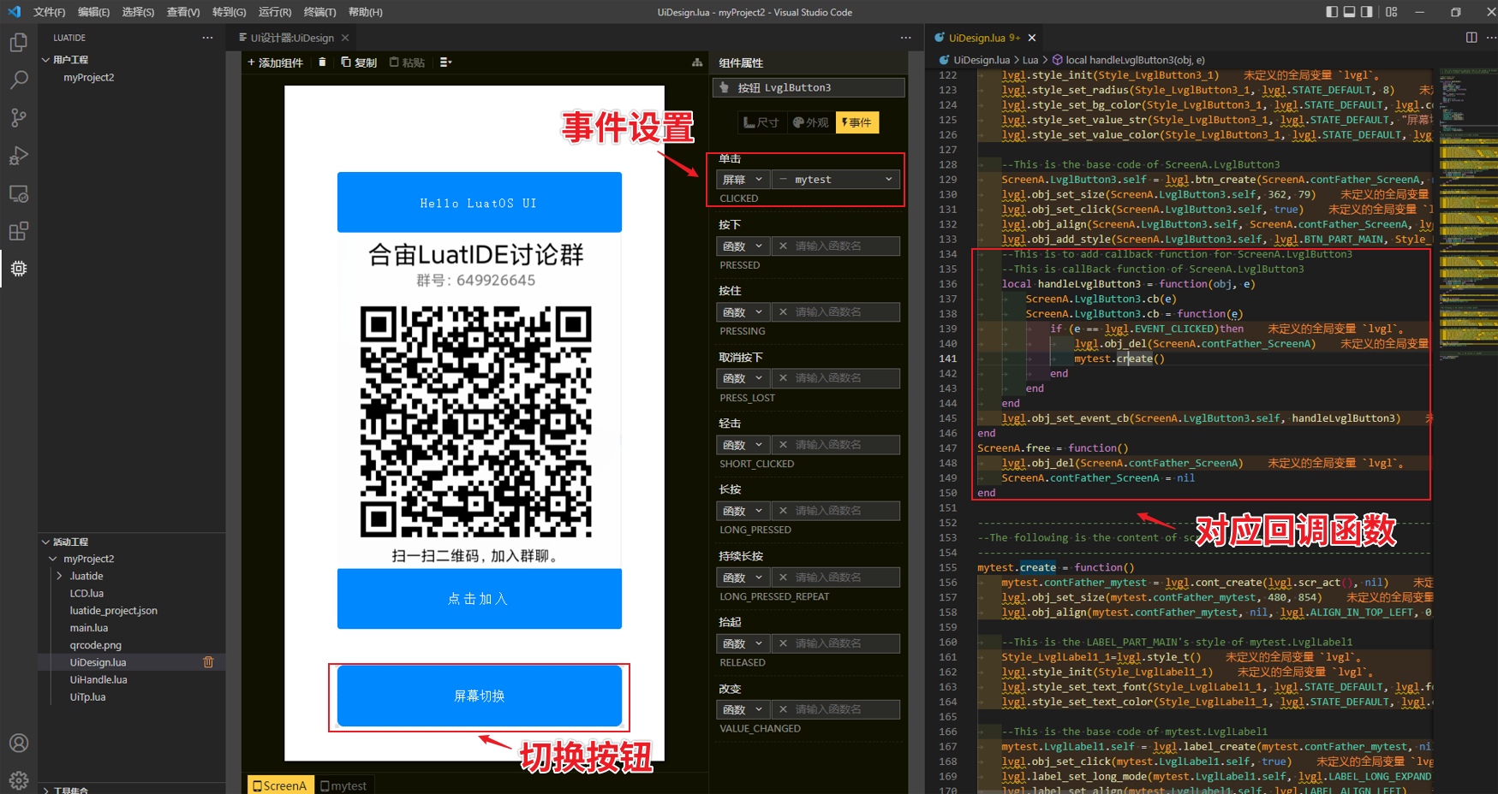
Task: Click the 添加组件 button
Action: click(x=275, y=62)
